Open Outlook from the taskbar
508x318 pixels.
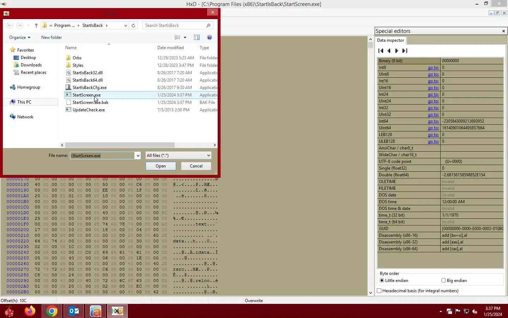74,311
